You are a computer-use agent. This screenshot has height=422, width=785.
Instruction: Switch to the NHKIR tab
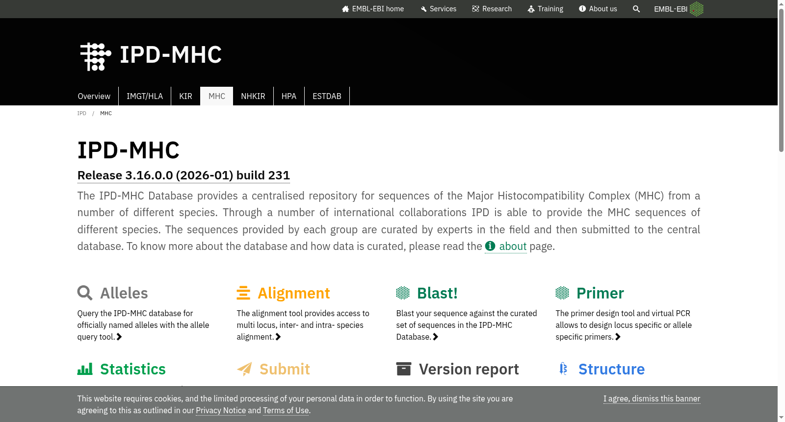click(253, 96)
